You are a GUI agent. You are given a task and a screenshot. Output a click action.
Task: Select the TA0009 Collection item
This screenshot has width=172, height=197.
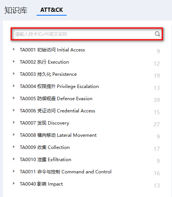pyautogui.click(x=45, y=147)
